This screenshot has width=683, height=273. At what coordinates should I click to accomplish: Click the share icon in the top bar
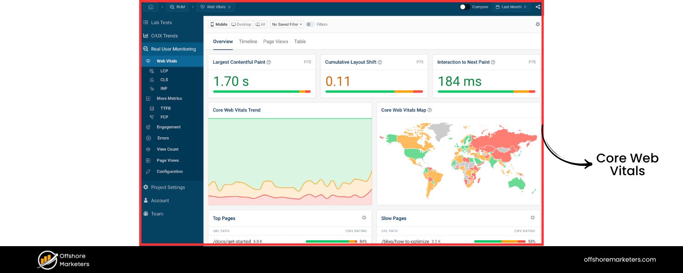538,7
